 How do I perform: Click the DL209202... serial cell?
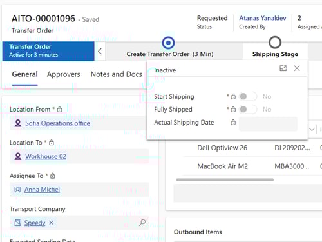[x=292, y=148]
